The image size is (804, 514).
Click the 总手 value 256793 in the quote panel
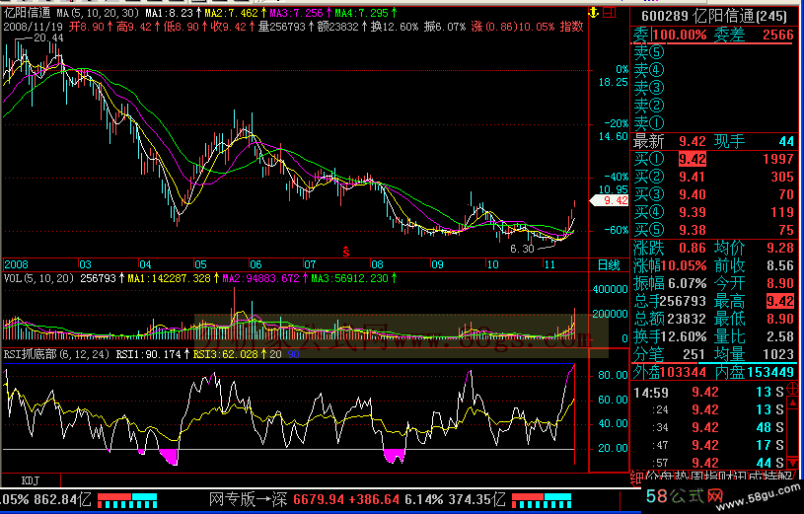click(684, 301)
